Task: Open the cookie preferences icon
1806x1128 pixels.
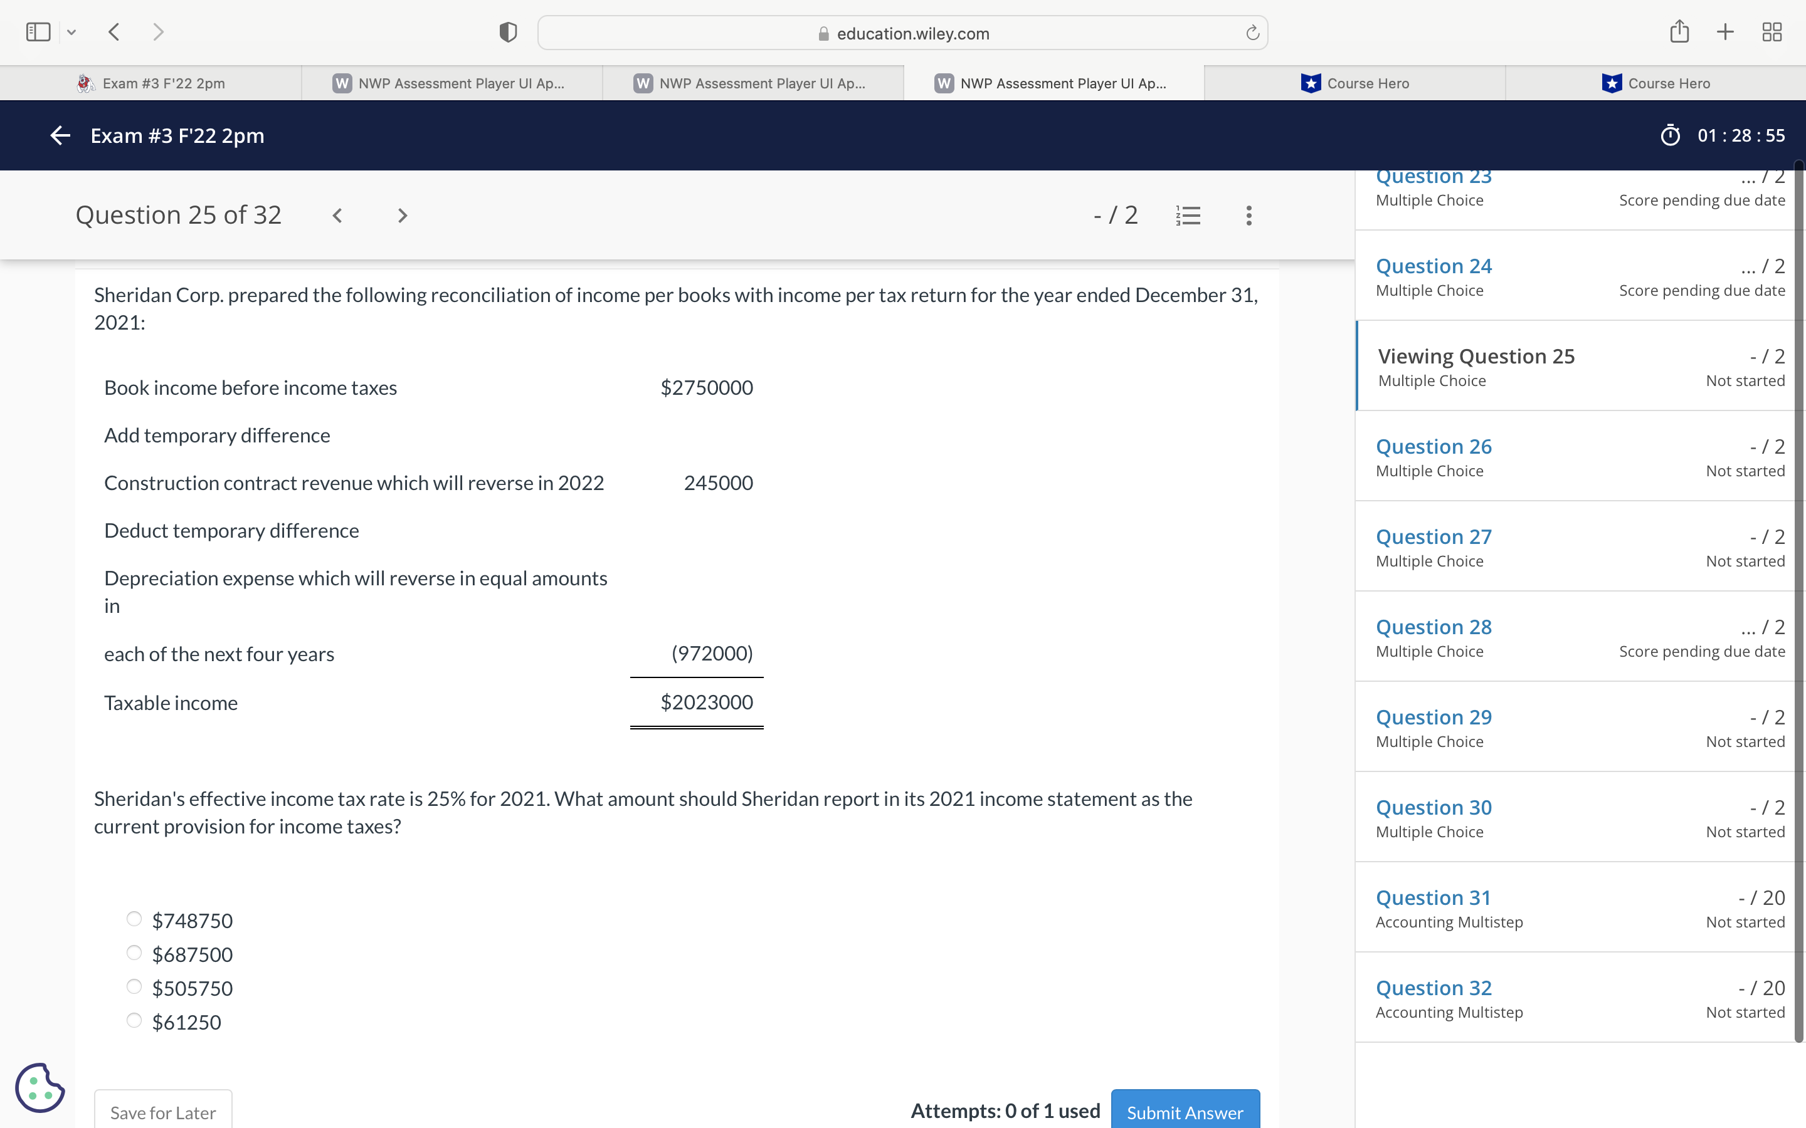Action: tap(40, 1088)
